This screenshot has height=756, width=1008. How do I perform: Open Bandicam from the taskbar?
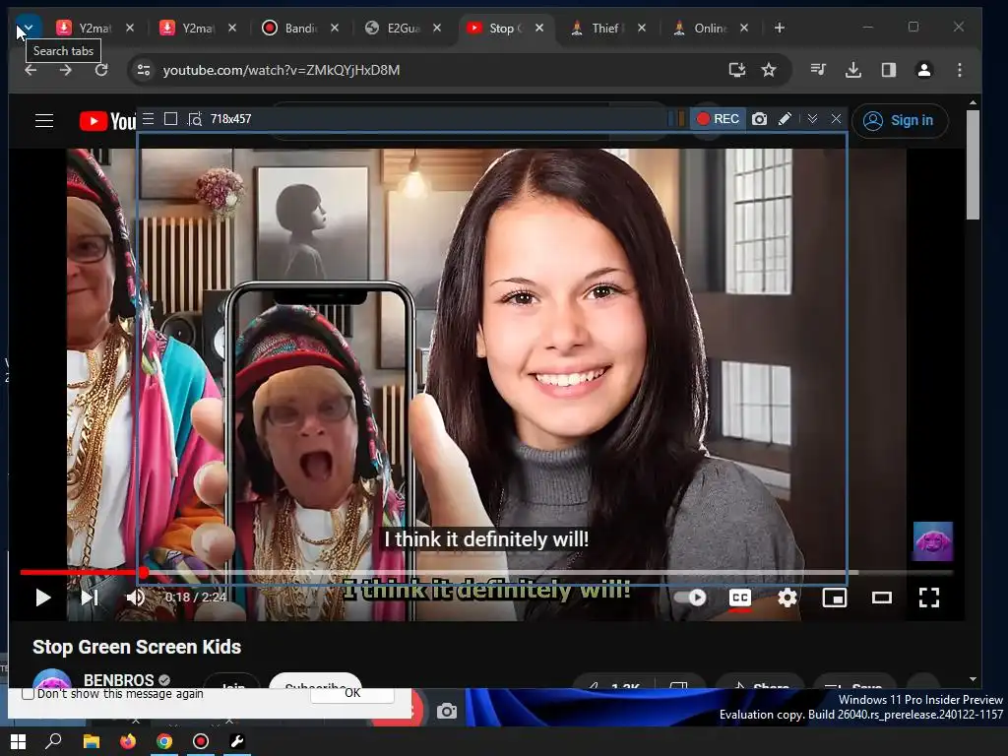tap(201, 741)
